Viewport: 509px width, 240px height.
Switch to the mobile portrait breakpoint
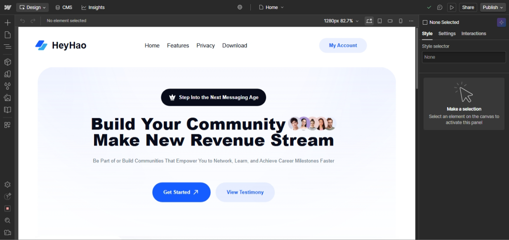click(x=400, y=21)
